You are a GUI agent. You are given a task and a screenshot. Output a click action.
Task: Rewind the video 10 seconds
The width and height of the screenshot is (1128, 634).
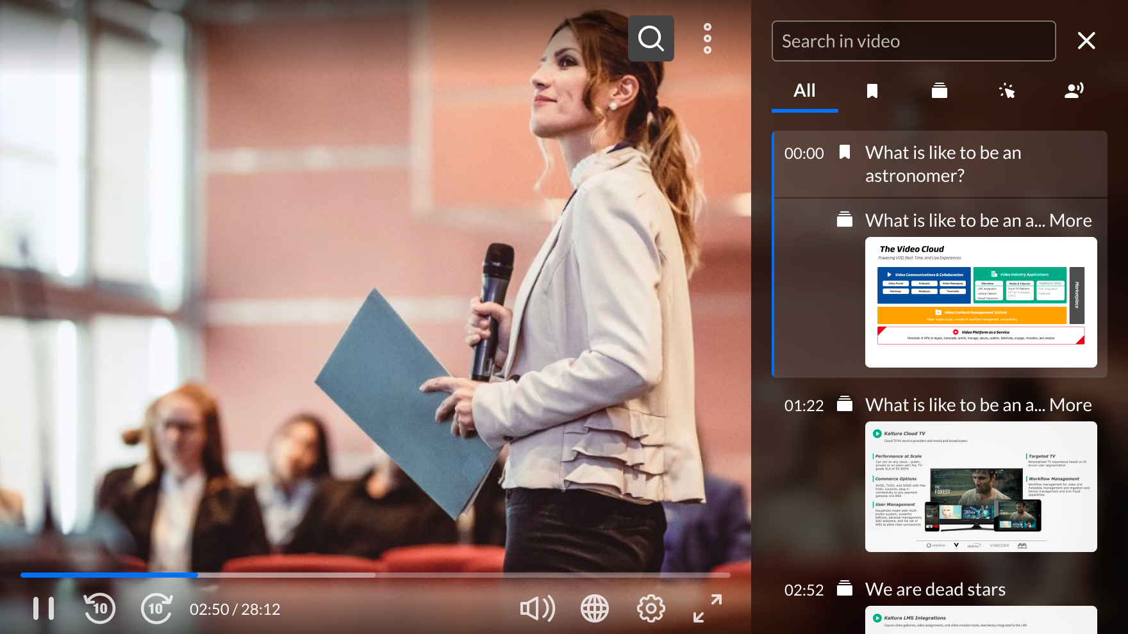[99, 608]
